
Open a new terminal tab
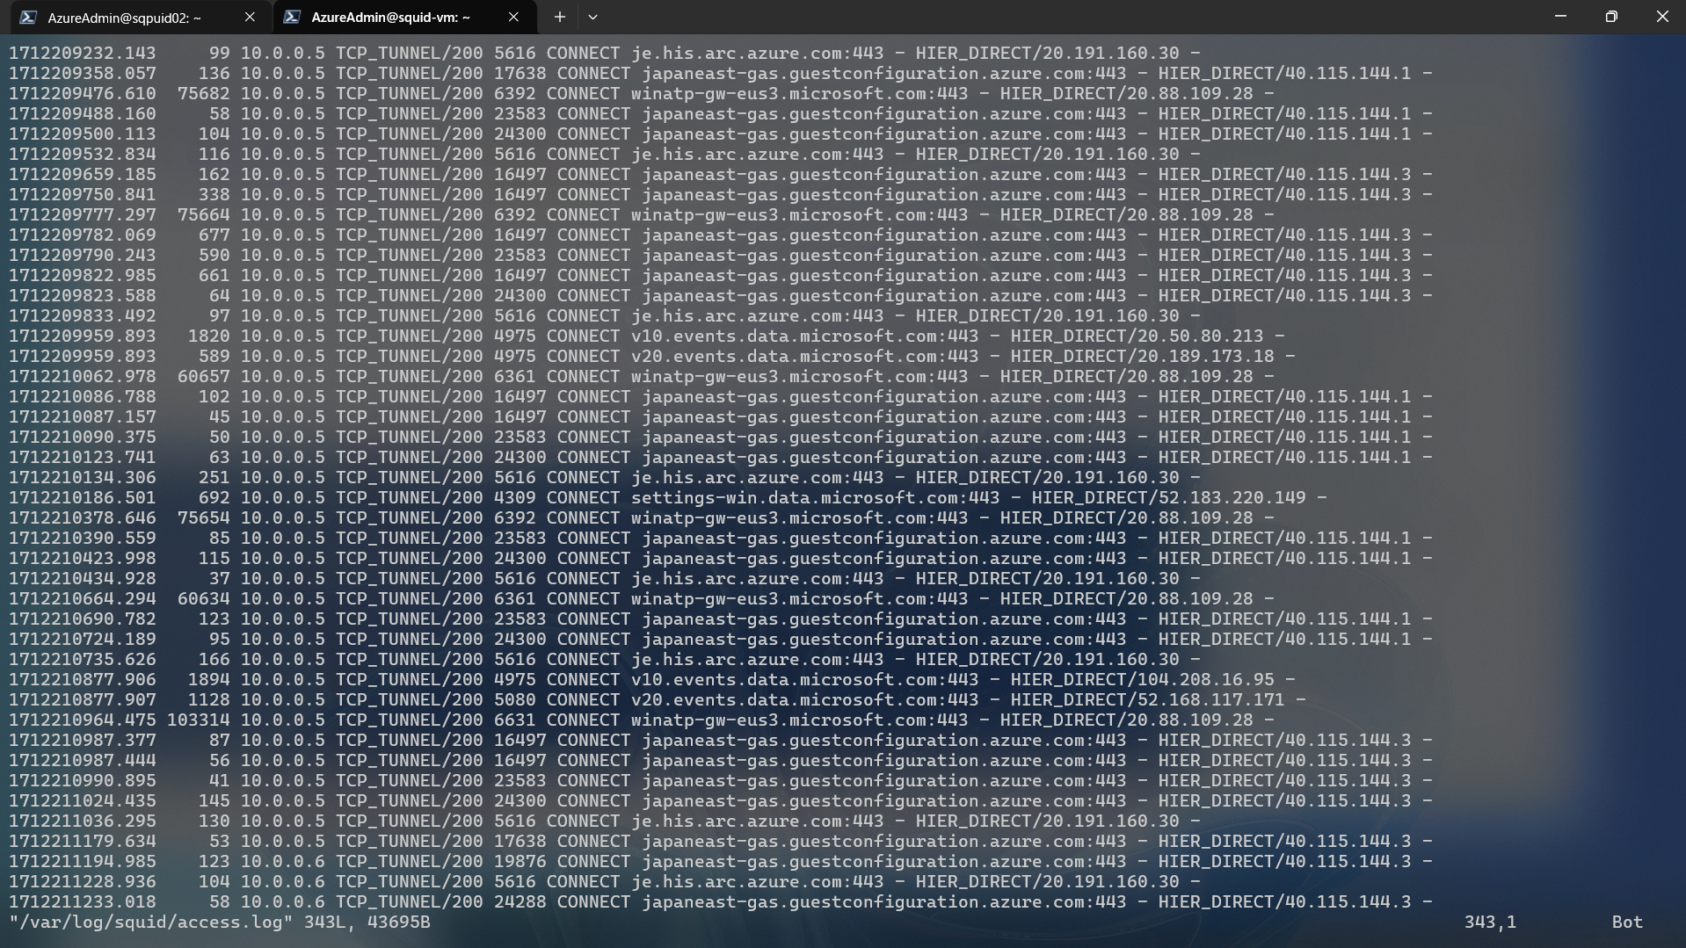559,17
